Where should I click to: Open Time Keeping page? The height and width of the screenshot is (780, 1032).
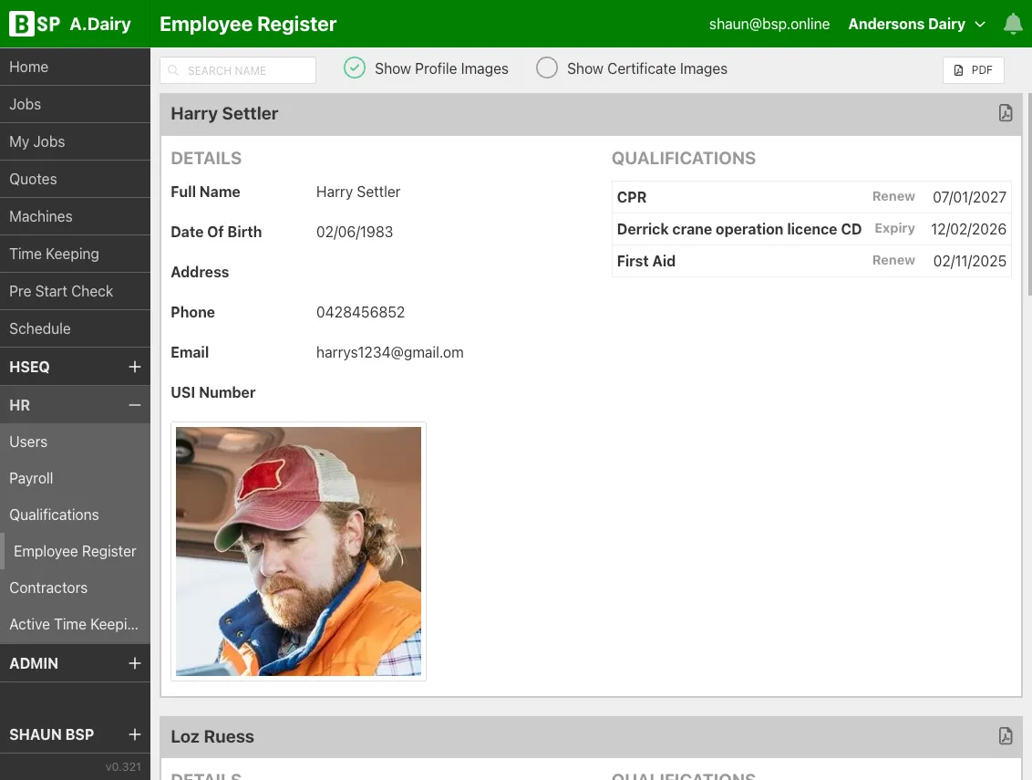(x=75, y=254)
